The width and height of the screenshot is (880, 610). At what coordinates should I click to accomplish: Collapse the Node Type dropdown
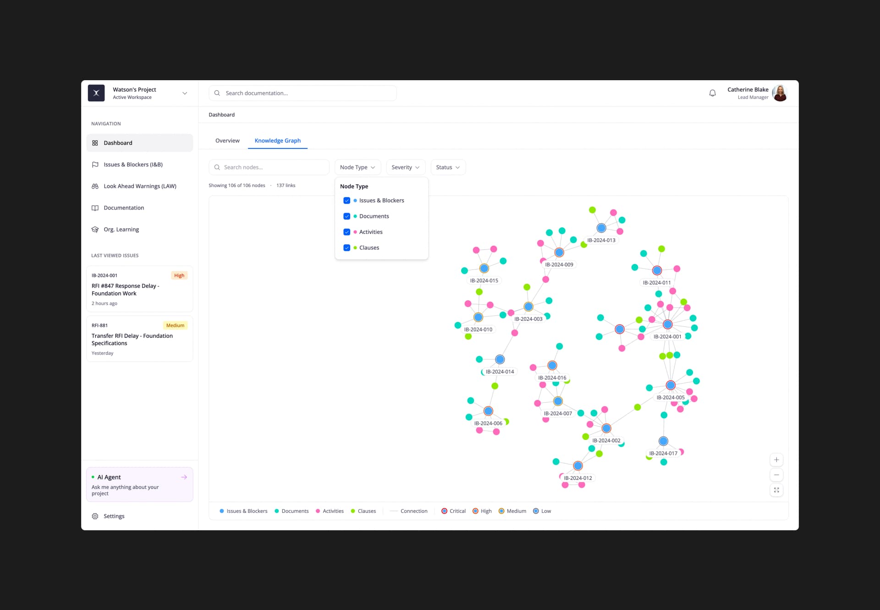[x=357, y=167]
